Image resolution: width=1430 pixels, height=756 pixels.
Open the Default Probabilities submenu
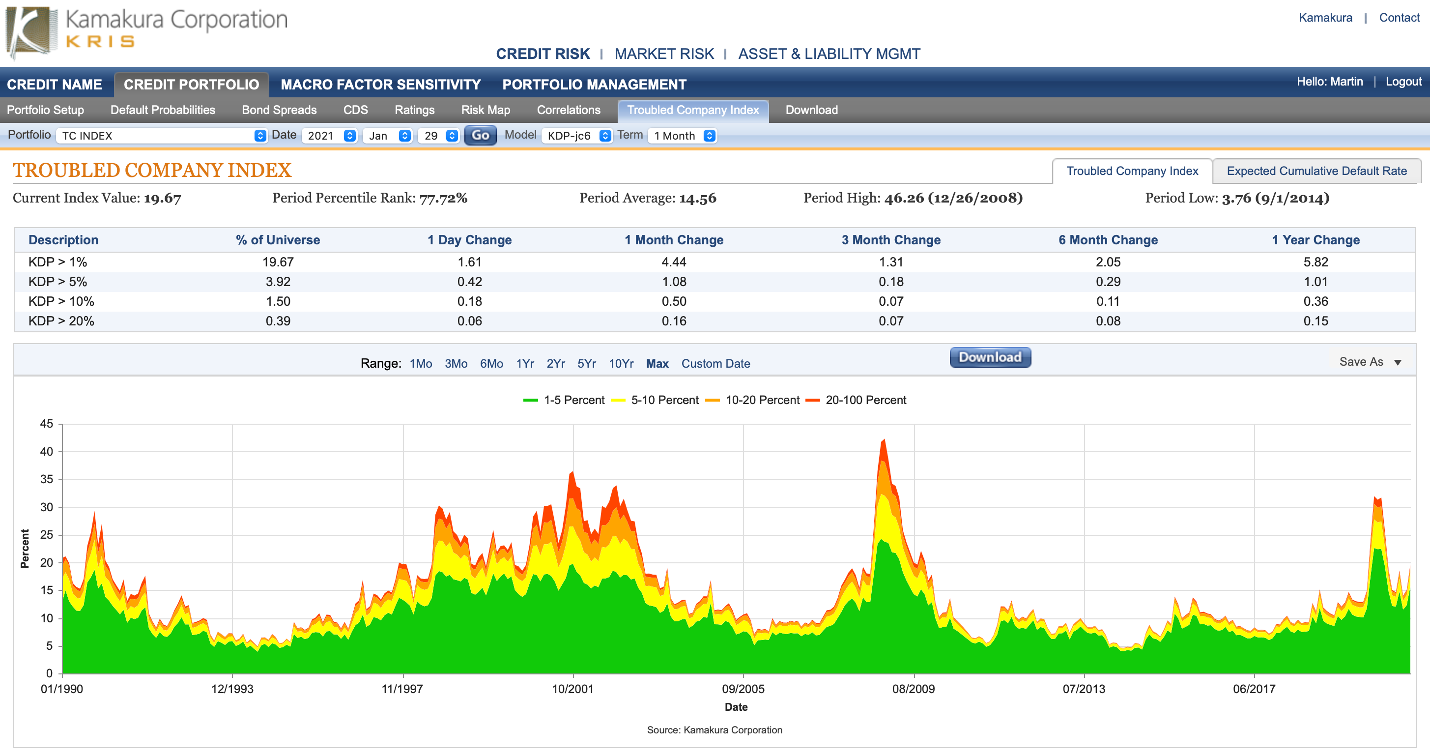[163, 110]
